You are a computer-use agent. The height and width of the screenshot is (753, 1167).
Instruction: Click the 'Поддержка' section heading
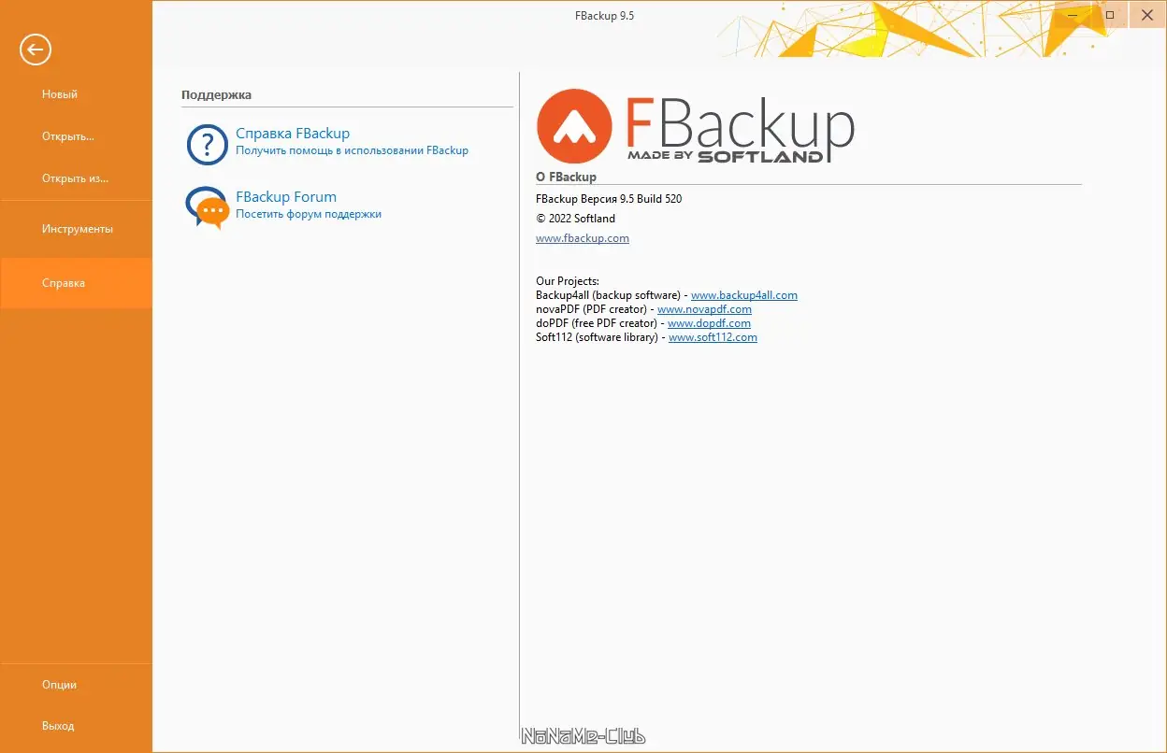point(217,94)
